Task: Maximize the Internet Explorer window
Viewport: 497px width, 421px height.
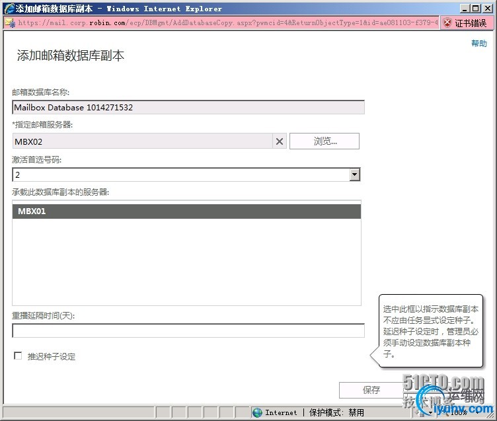Action: pyautogui.click(x=475, y=9)
